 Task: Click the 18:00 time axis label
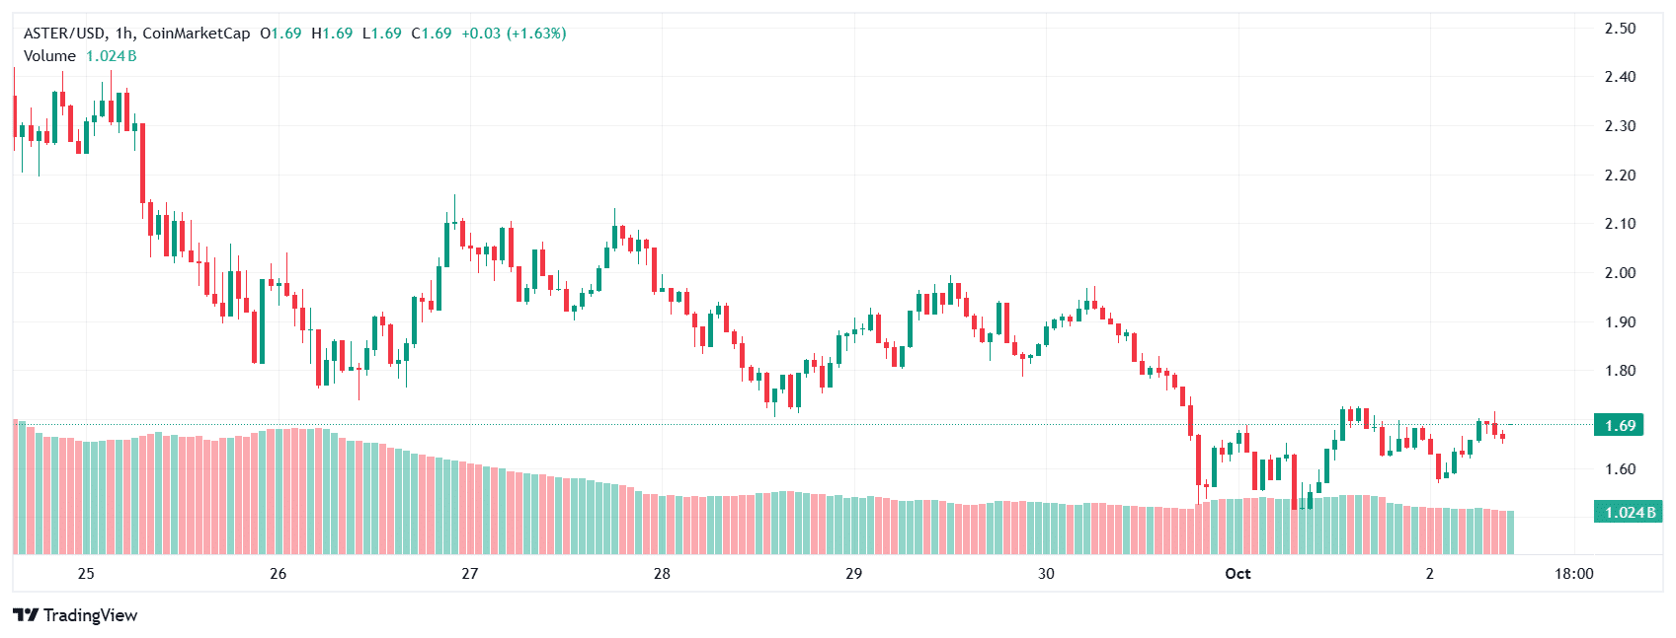(1573, 574)
